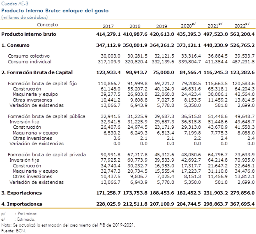Select private Otras inversiones value 13,812.1

click(x=245, y=176)
